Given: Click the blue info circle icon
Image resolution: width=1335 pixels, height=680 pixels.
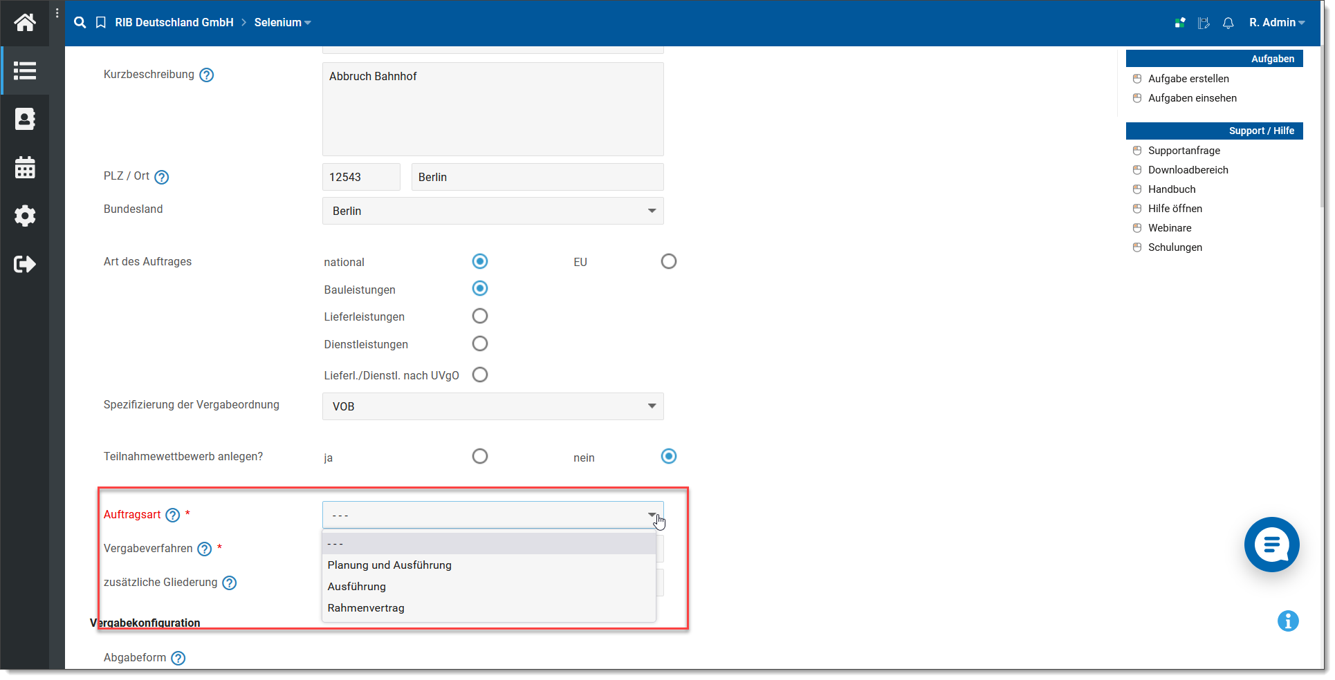Looking at the screenshot, I should pos(1288,621).
